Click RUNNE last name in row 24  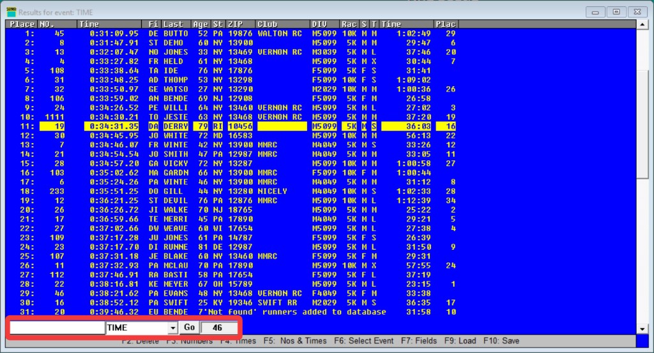click(176, 247)
